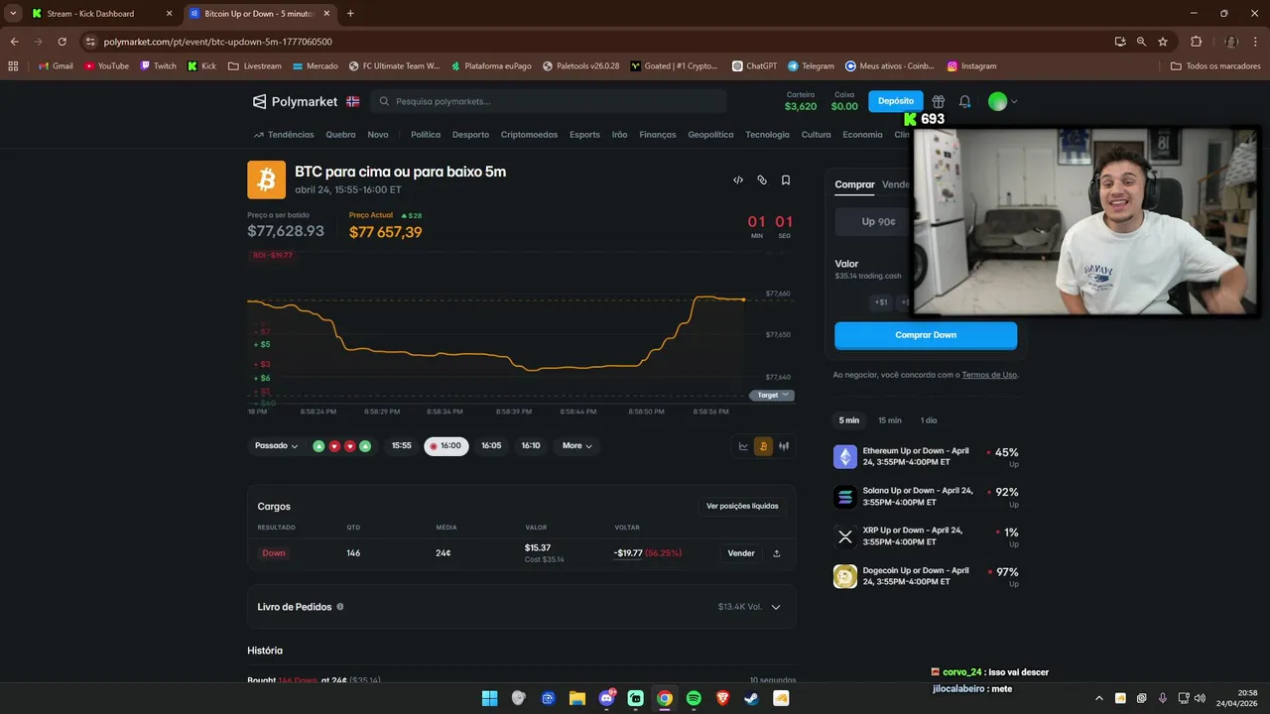Open the embed code icon
The width and height of the screenshot is (1270, 714).
point(738,180)
